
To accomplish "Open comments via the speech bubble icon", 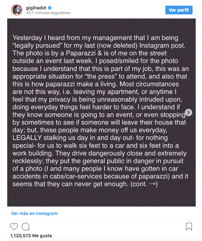I will pyautogui.click(x=26, y=227).
